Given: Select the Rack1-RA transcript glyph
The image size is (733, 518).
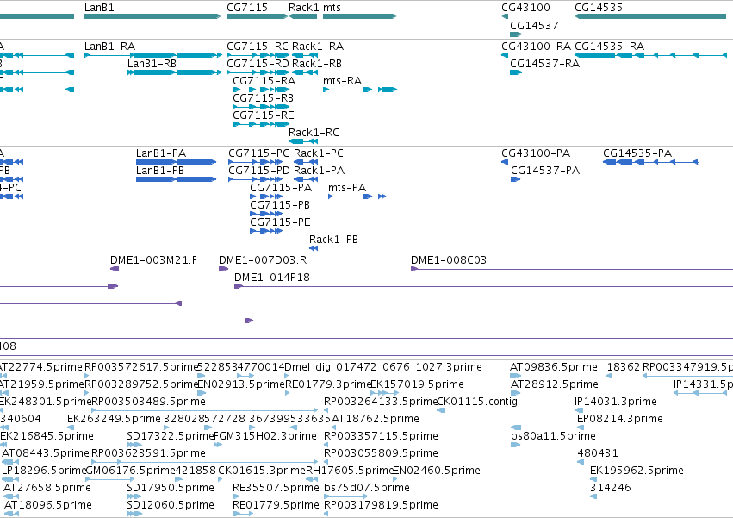Looking at the screenshot, I should 305,55.
